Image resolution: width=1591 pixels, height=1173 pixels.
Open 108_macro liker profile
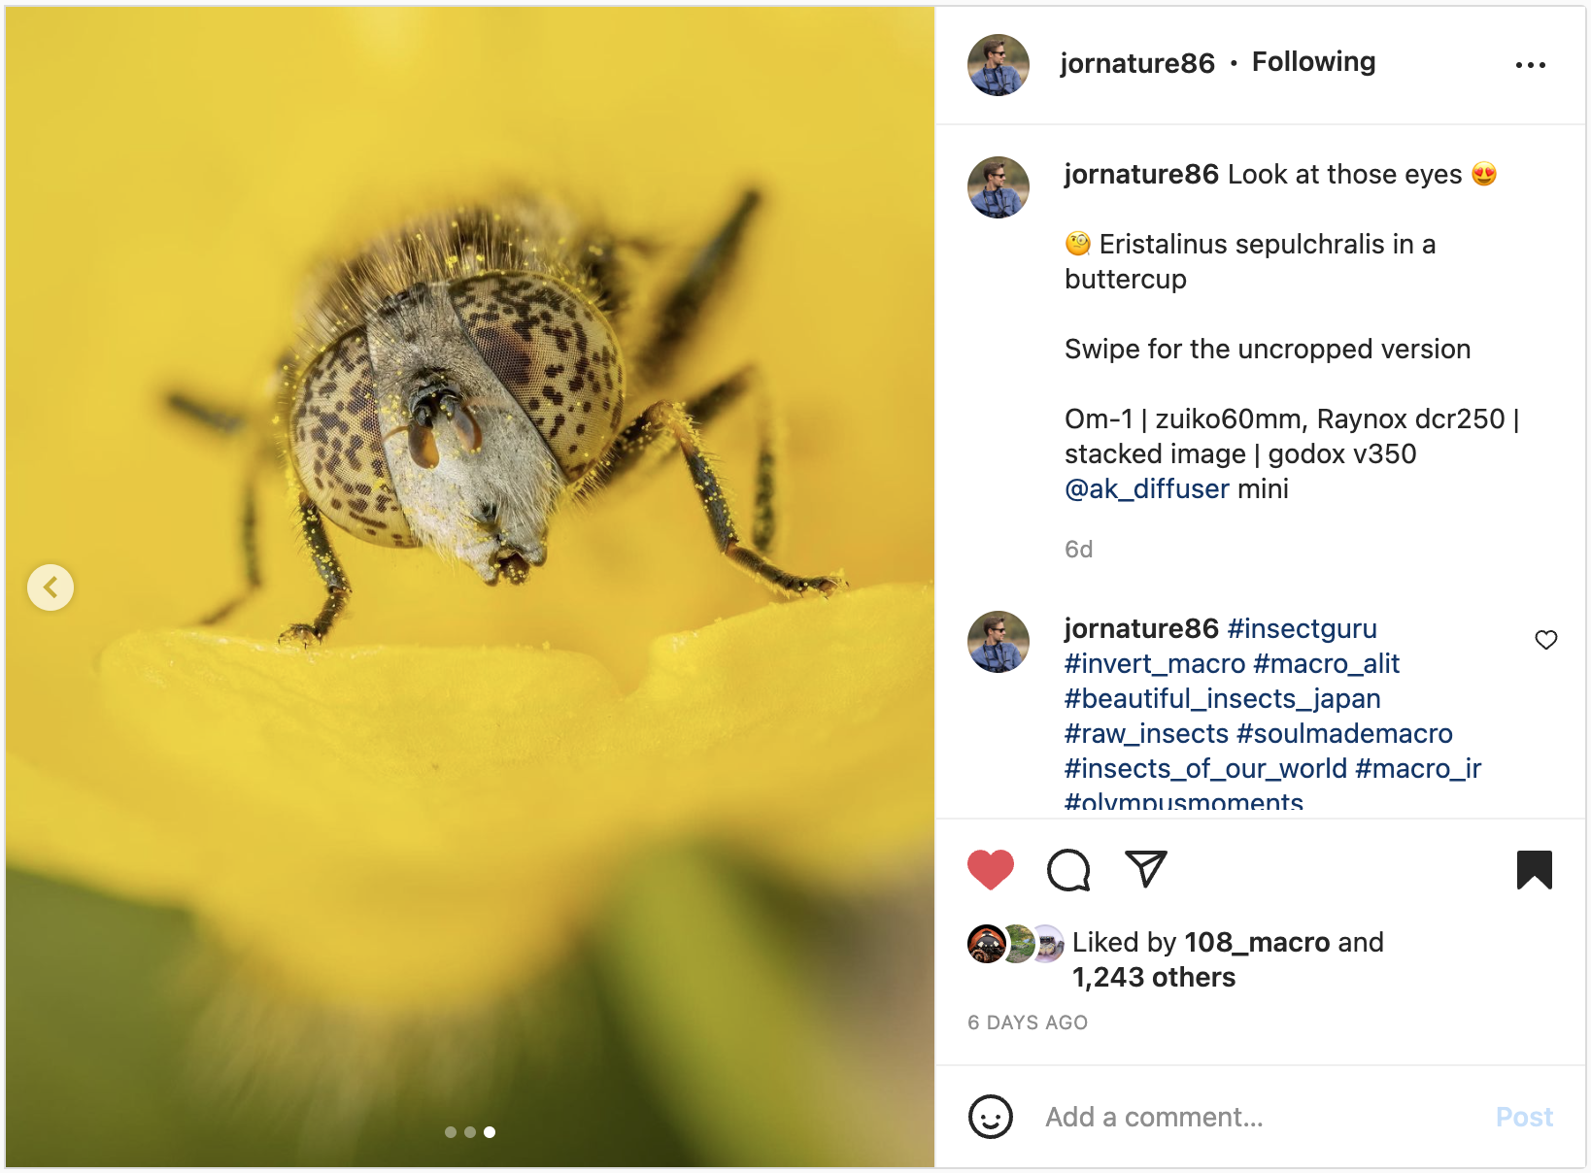point(1257,942)
